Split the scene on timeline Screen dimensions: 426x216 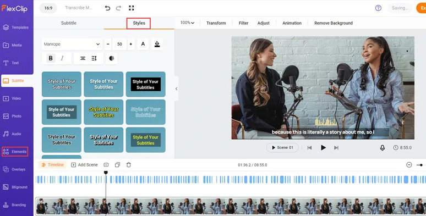click(x=106, y=165)
